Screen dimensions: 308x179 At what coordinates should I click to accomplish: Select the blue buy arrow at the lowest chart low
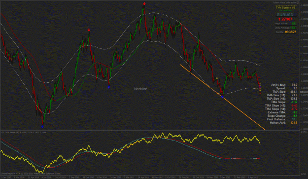point(42,127)
